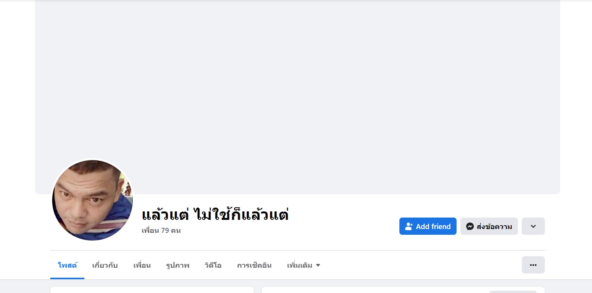Open the วิดีโอ tab
The image size is (592, 293).
pos(213,265)
